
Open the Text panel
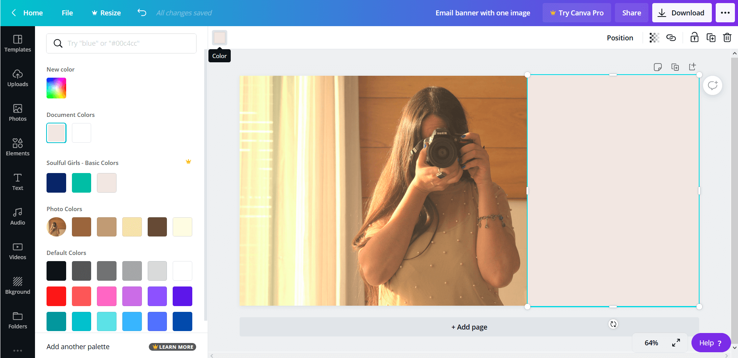tap(17, 181)
